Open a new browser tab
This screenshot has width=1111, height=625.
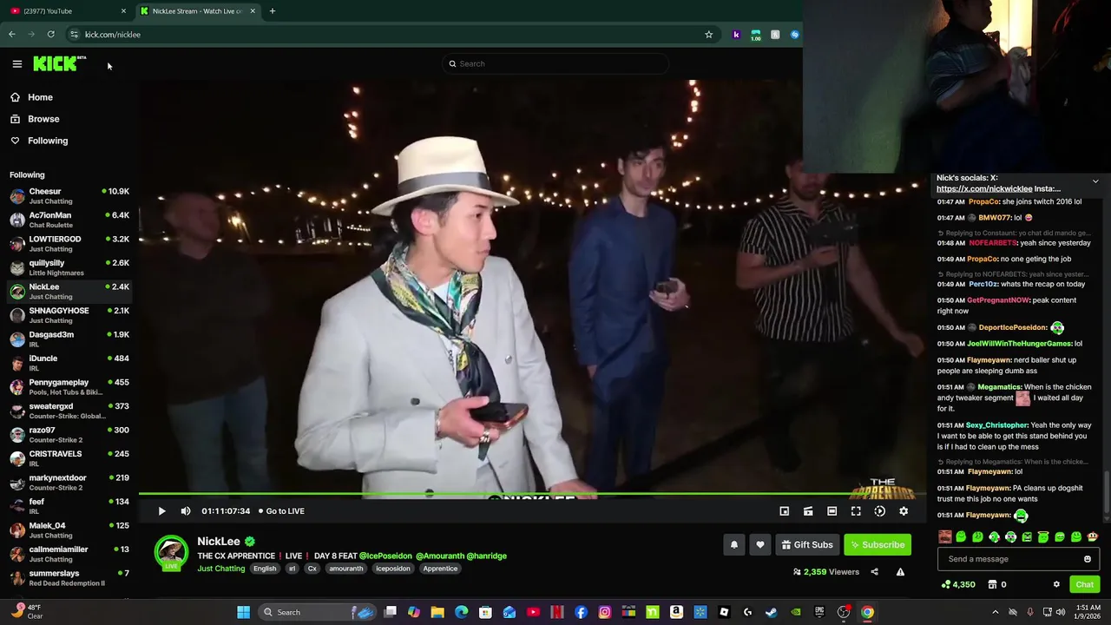272,11
